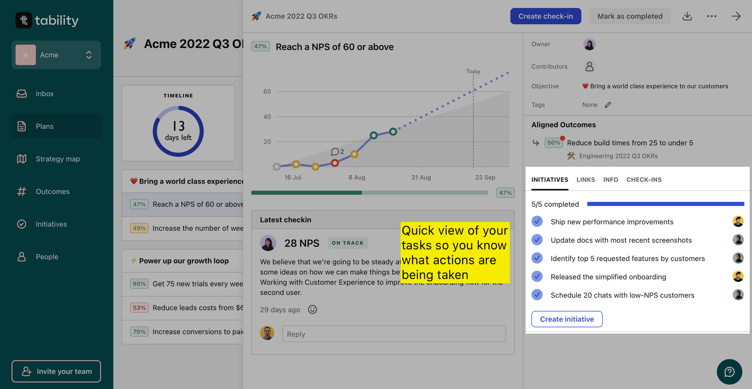Open the Acme workspace switcher
Viewport: 752px width, 389px height.
(56, 55)
